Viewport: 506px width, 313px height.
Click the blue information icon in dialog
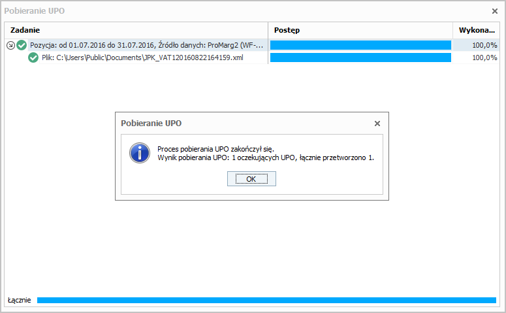(140, 153)
